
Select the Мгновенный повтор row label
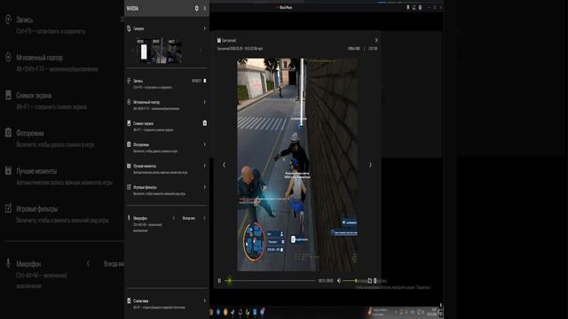146,103
